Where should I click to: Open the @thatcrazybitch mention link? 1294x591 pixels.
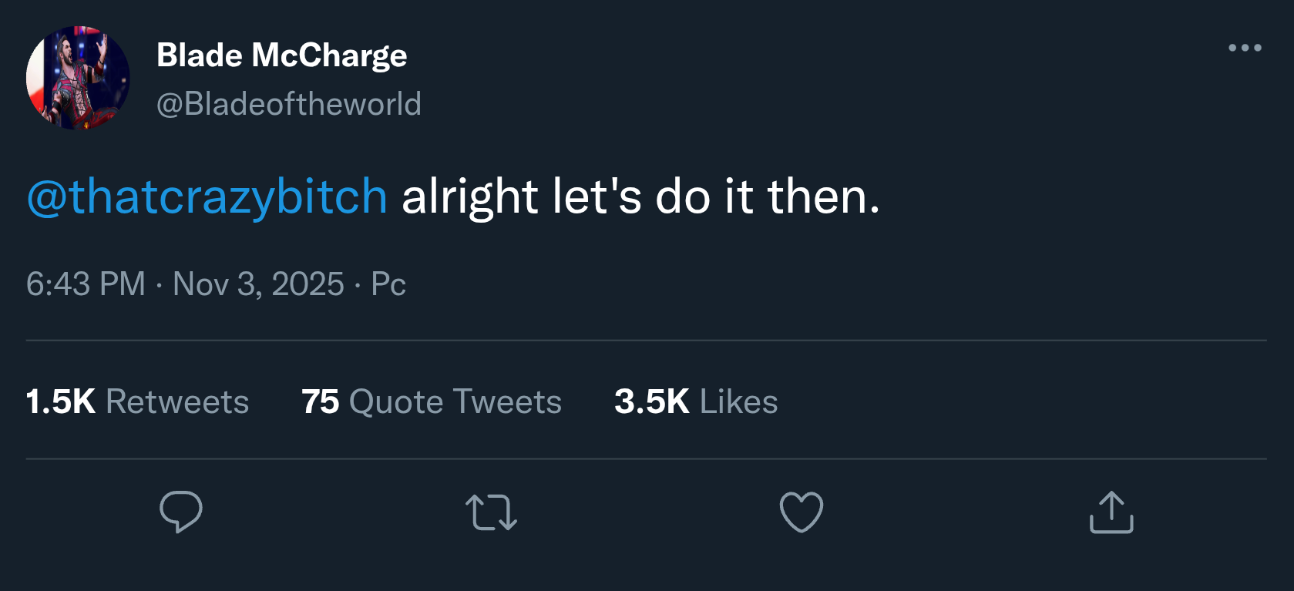pyautogui.click(x=207, y=196)
